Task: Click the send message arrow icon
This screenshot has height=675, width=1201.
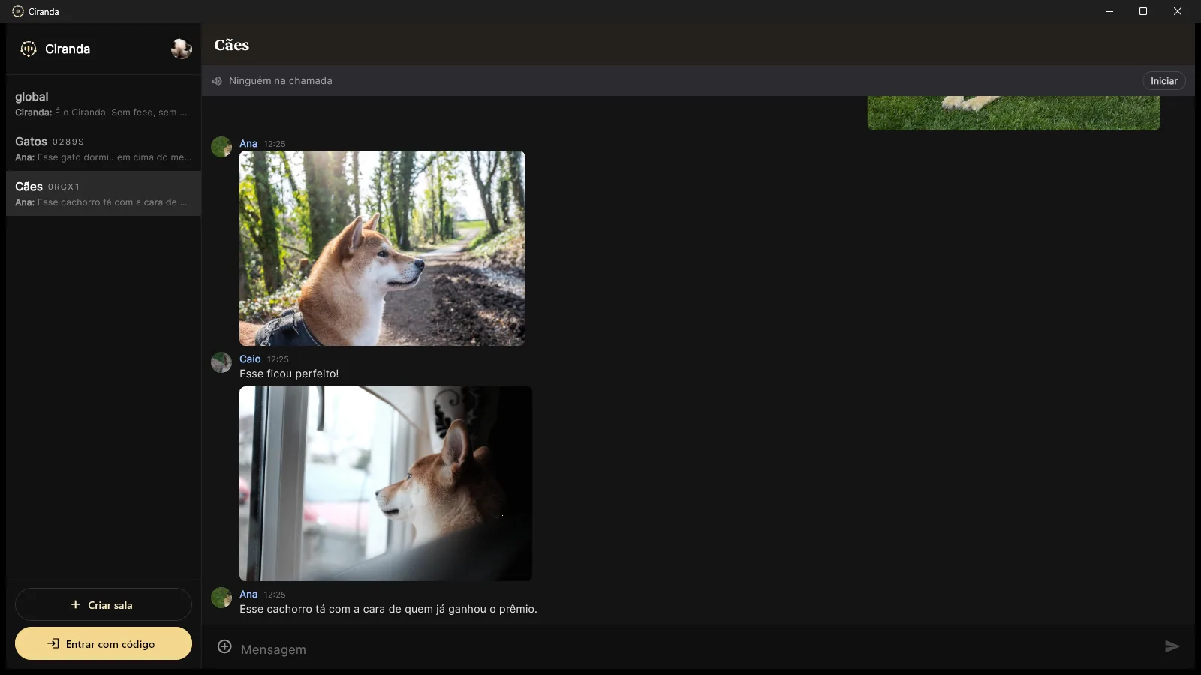Action: (x=1172, y=646)
